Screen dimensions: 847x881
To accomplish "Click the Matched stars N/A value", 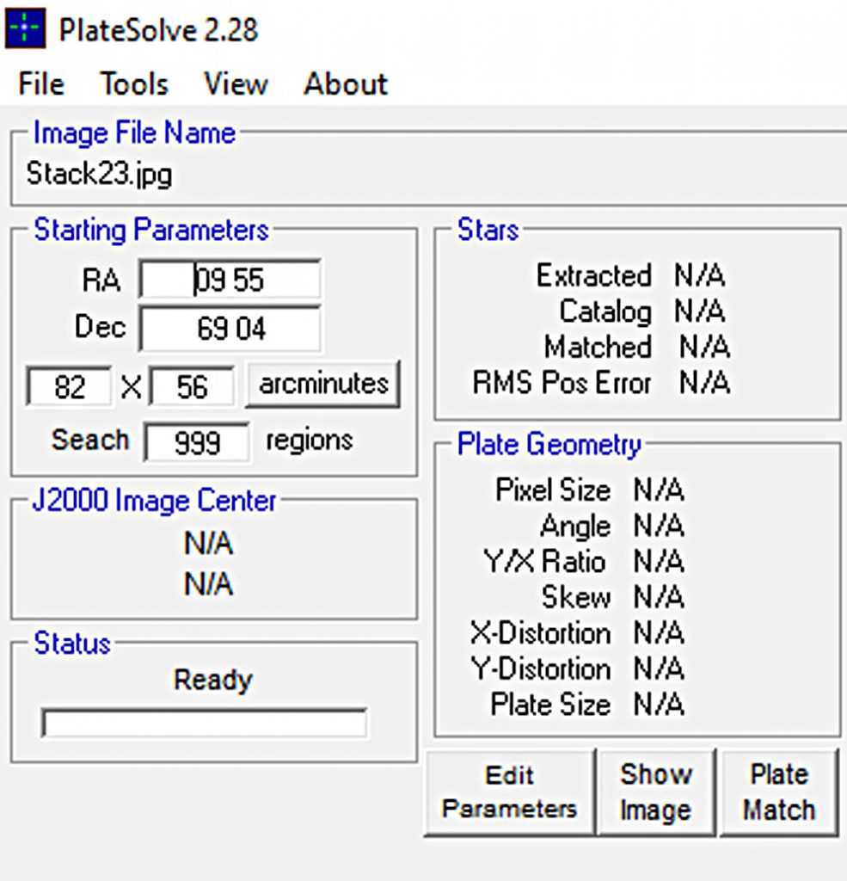I will click(x=704, y=347).
